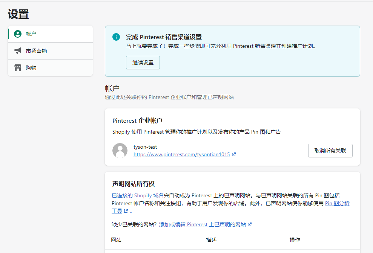This screenshot has height=253, width=373.
Task: Click the storefront shopping icon
Action: pyautogui.click(x=18, y=68)
